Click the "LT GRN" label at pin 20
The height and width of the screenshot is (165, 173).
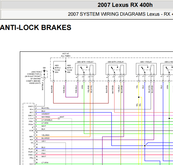pos(45,163)
